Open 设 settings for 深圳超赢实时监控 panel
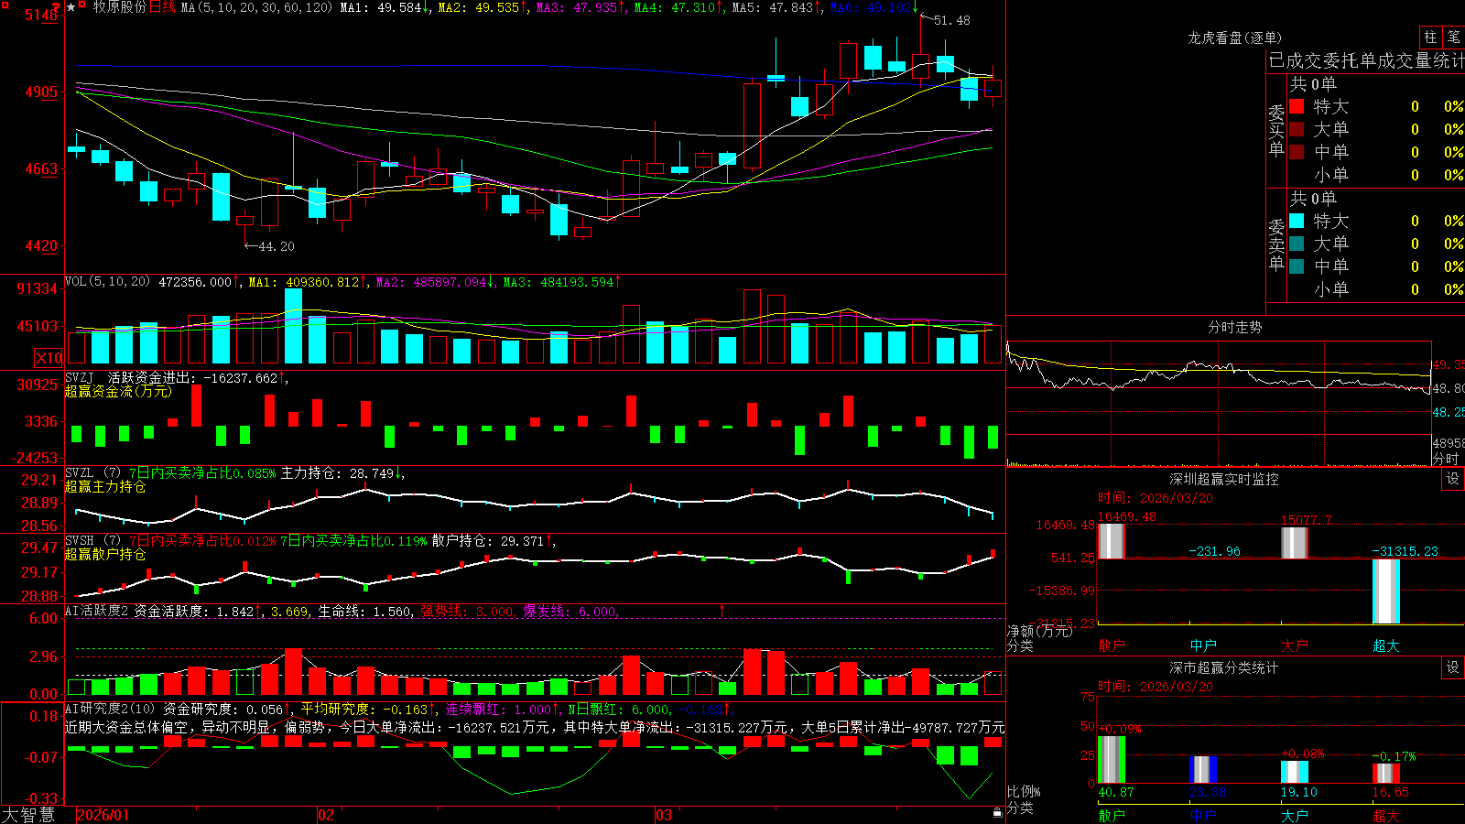 [x=1453, y=479]
